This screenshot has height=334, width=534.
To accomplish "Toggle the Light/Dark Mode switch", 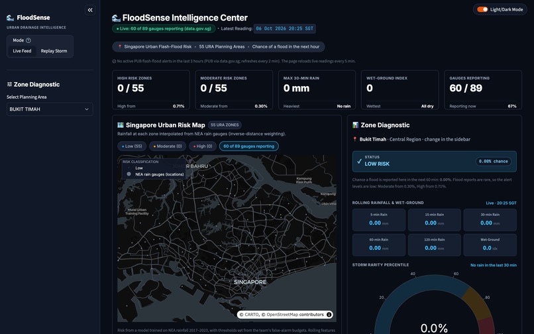I will tap(482, 9).
